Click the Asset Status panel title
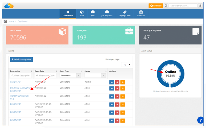This screenshot has height=128, width=206. [x=147, y=51]
